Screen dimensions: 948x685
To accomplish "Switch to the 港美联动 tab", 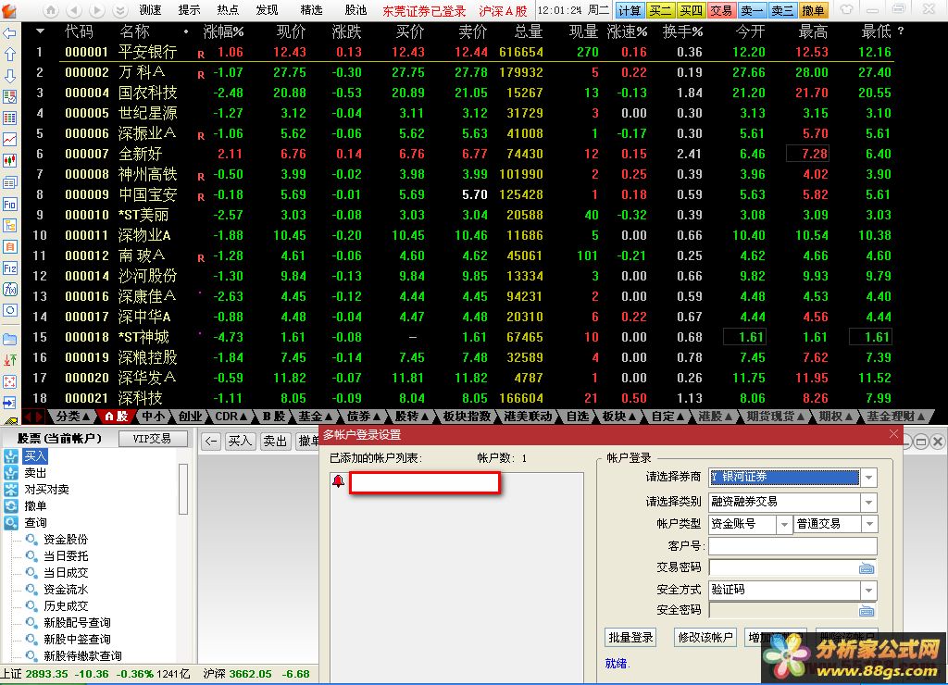I will [528, 417].
